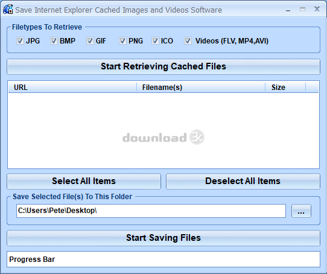Click Start Saving Files button
327x274 pixels.
coord(163,238)
